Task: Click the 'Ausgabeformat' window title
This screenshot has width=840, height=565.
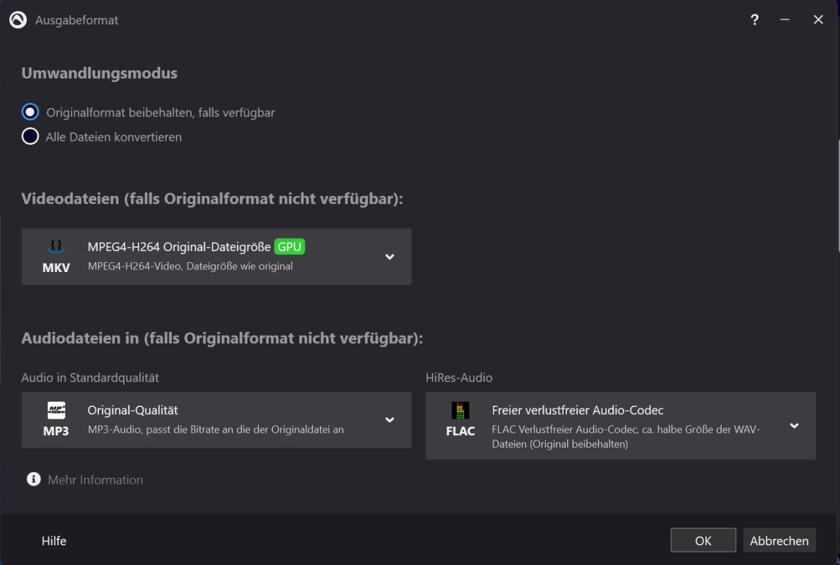Action: 77,20
